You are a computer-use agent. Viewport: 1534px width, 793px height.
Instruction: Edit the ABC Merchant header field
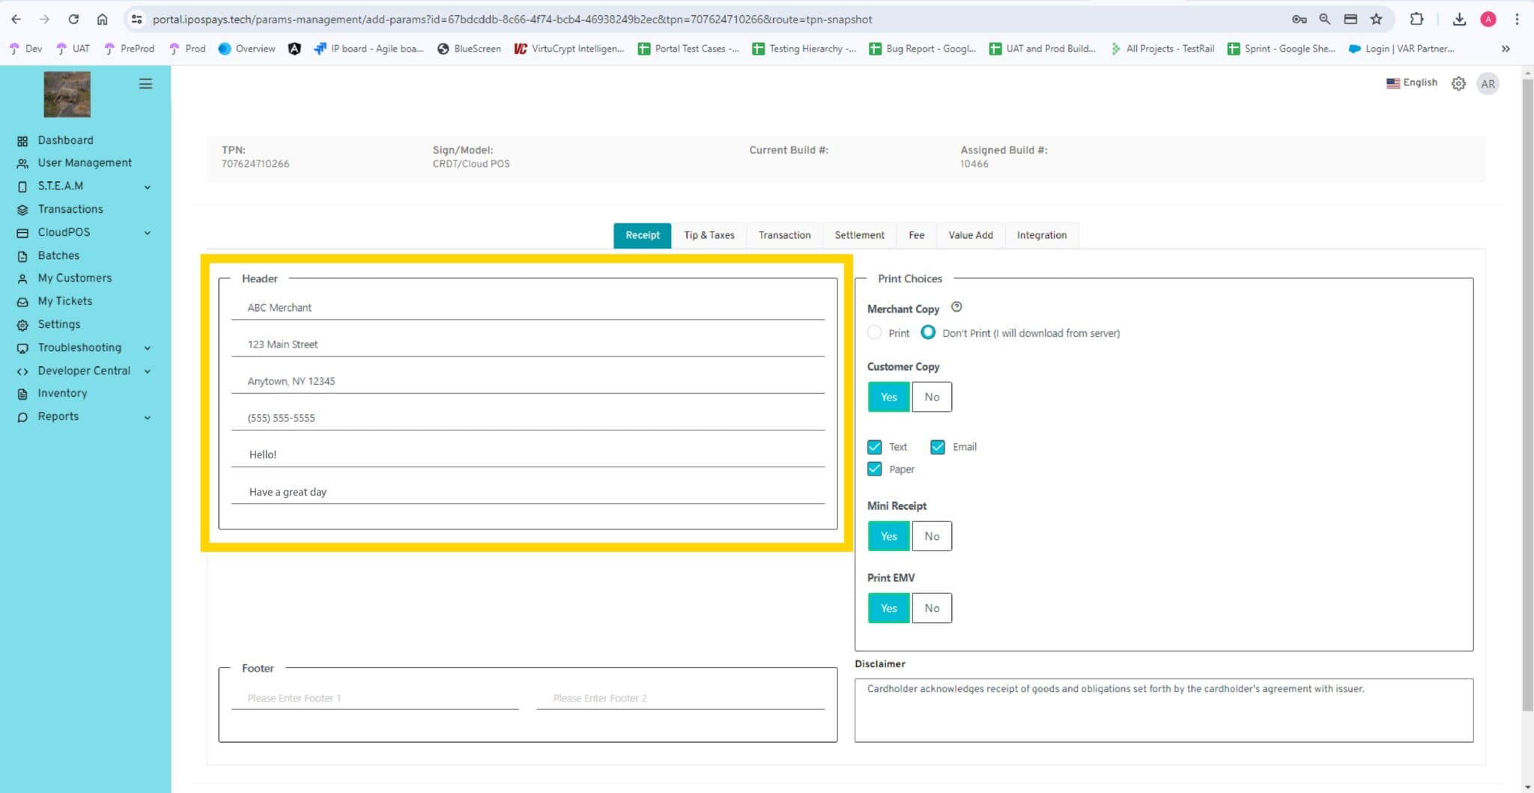(528, 308)
